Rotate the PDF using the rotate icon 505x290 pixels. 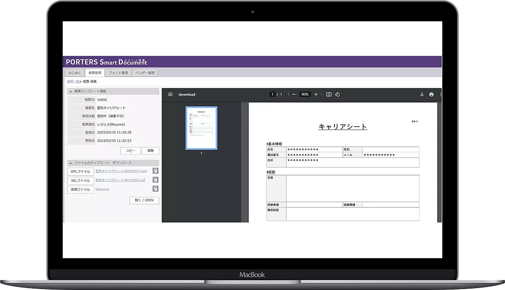pos(337,95)
